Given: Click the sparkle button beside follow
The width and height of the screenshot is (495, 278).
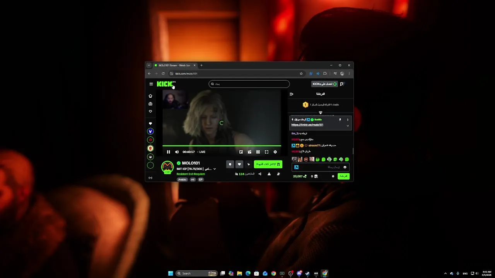Looking at the screenshot, I should pos(249,164).
